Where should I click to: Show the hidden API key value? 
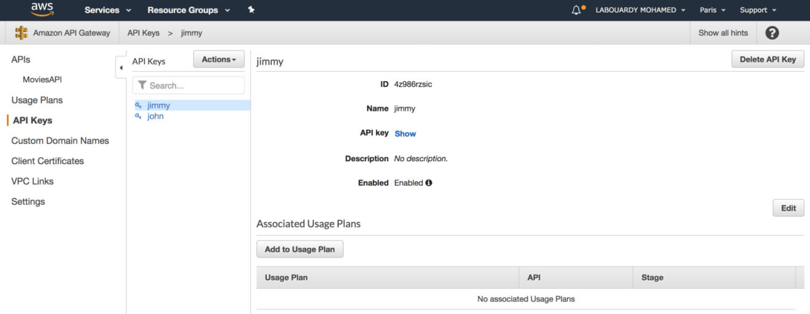[x=405, y=134]
